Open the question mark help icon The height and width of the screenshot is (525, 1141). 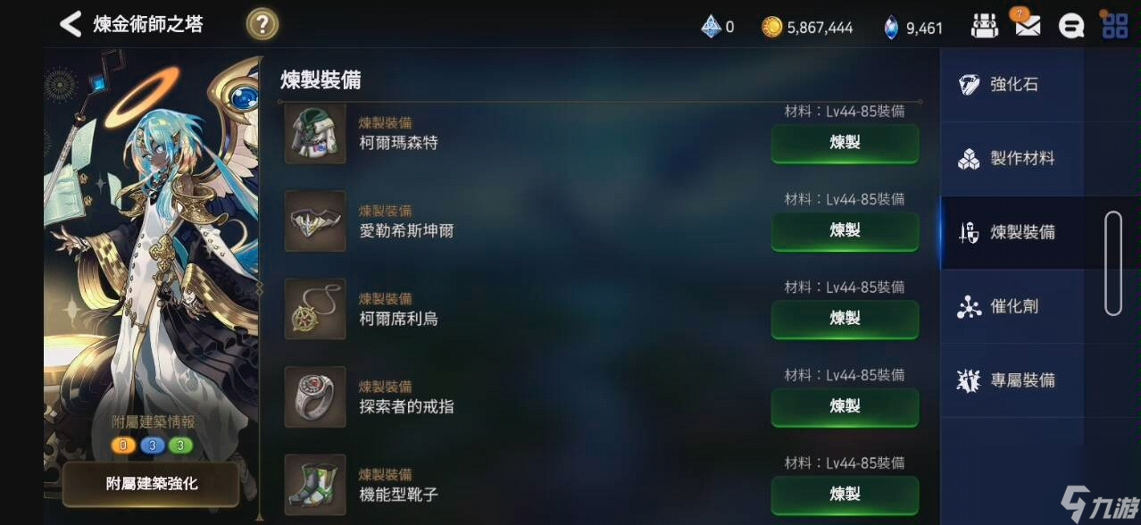click(262, 24)
